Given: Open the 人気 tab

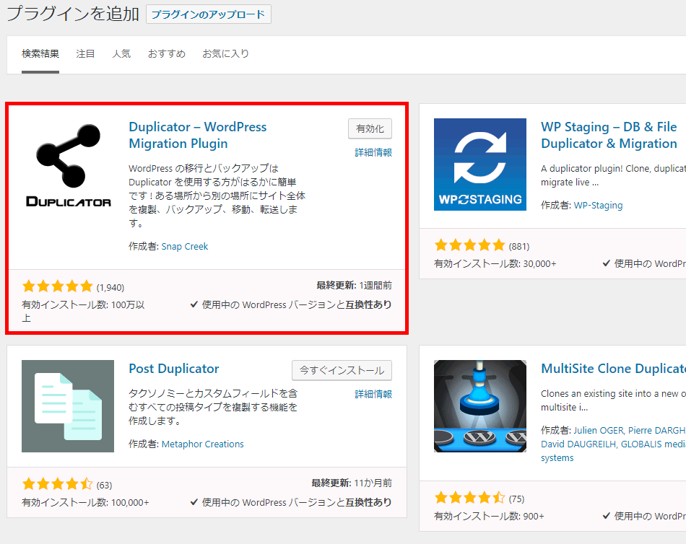Looking at the screenshot, I should point(121,54).
